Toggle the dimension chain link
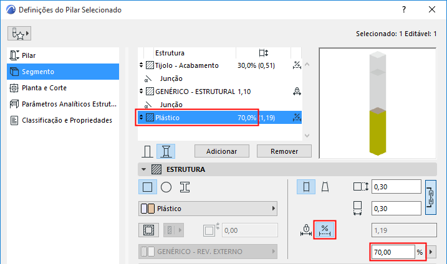The width and height of the screenshot is (447, 264). point(430,197)
